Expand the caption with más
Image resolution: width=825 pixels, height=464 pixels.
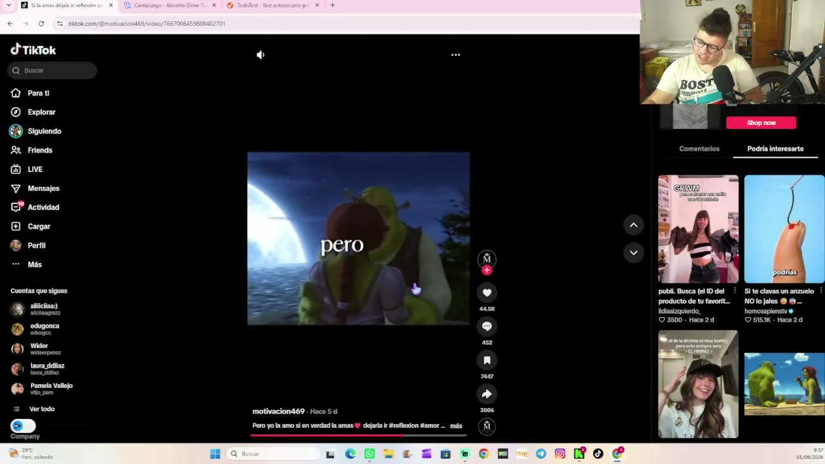[x=456, y=426]
